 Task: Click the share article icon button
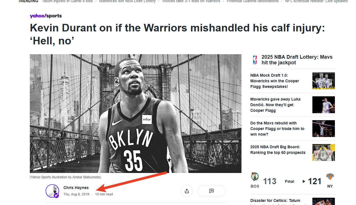(x=187, y=191)
